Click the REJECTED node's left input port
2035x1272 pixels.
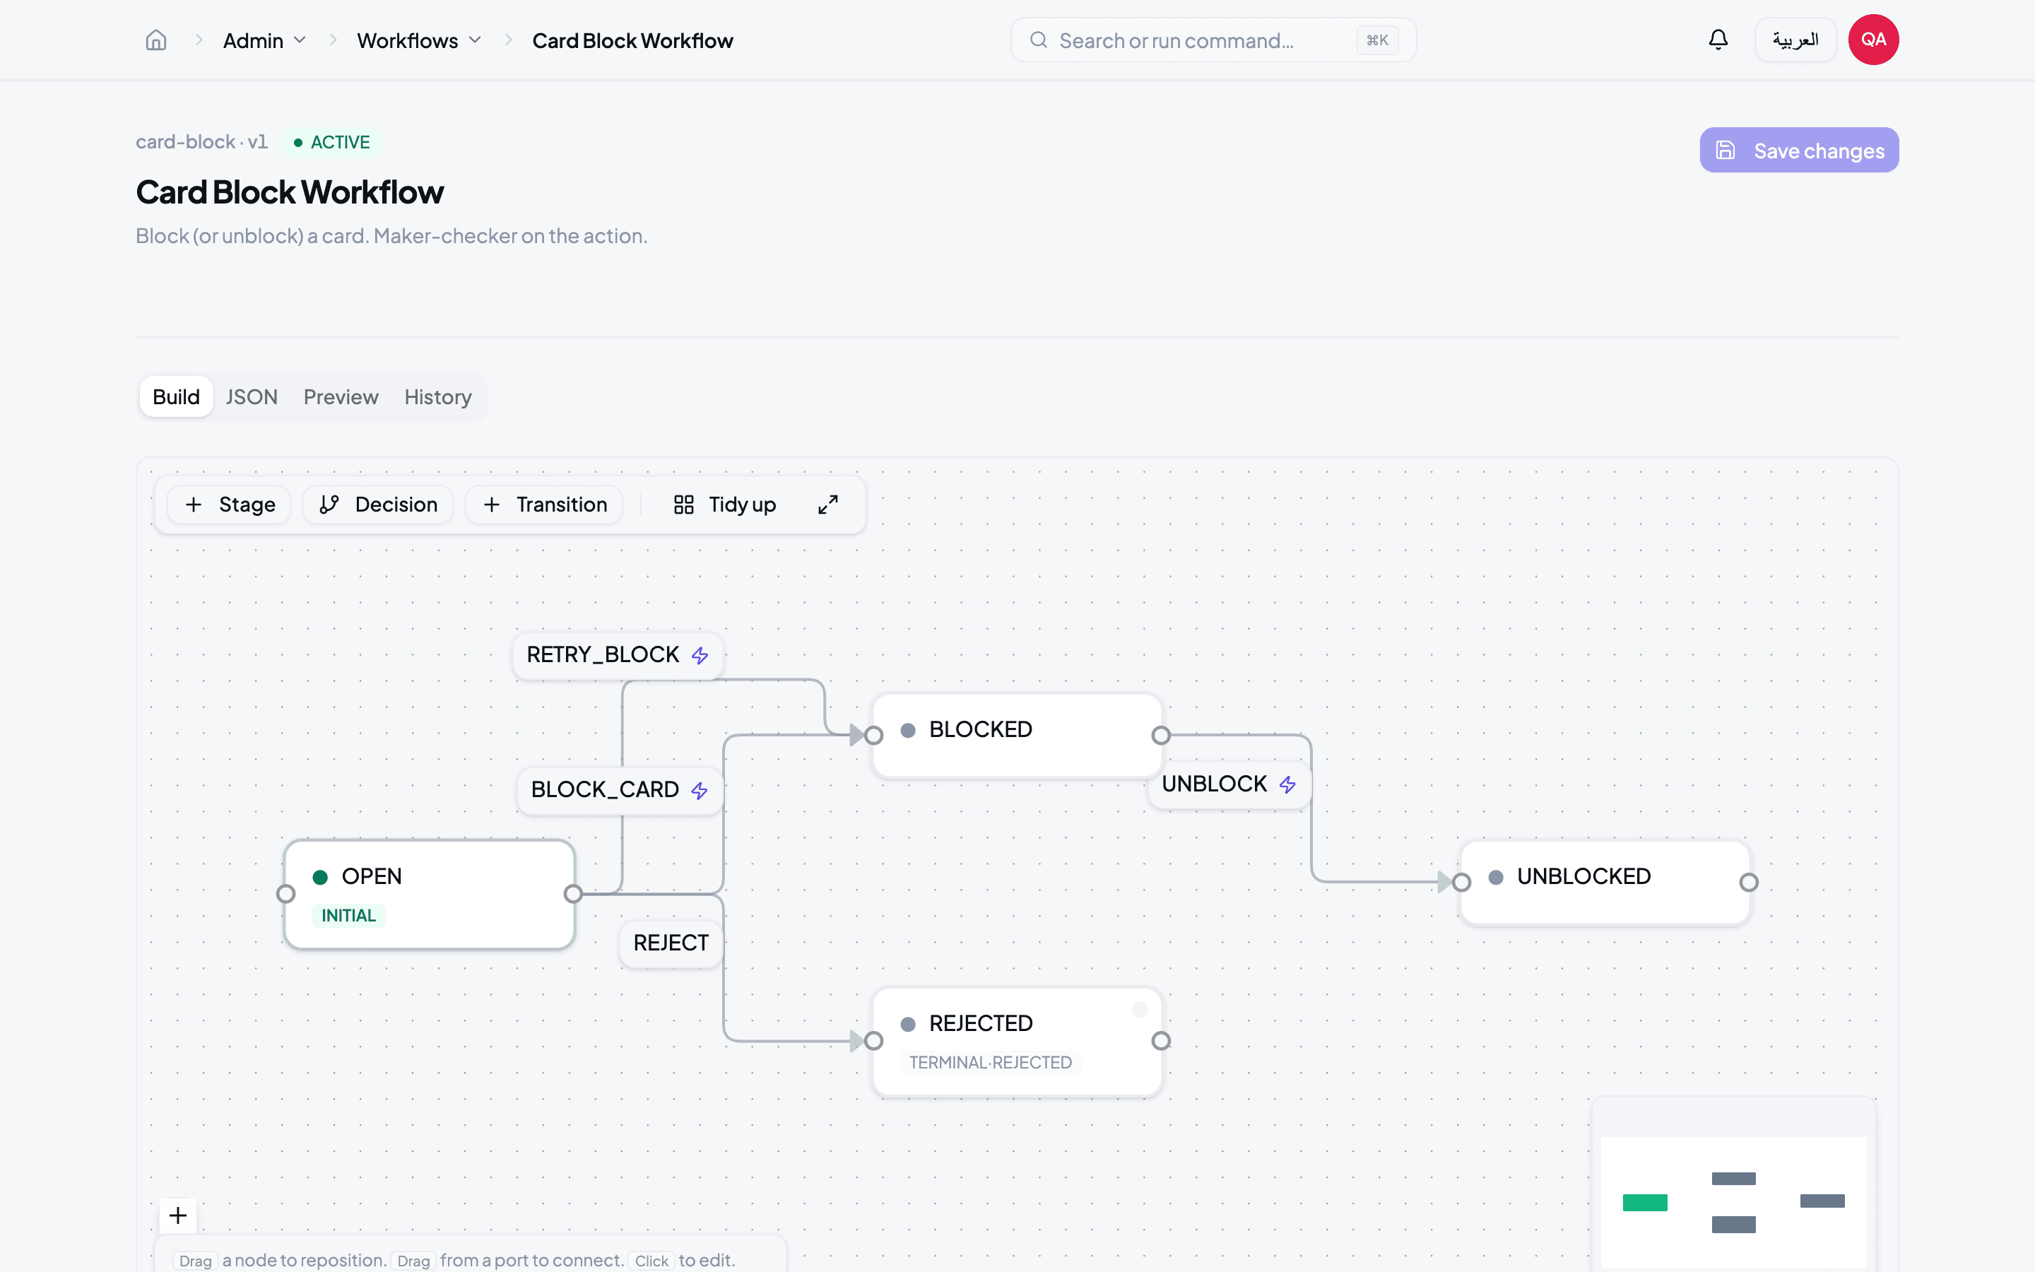(873, 1041)
